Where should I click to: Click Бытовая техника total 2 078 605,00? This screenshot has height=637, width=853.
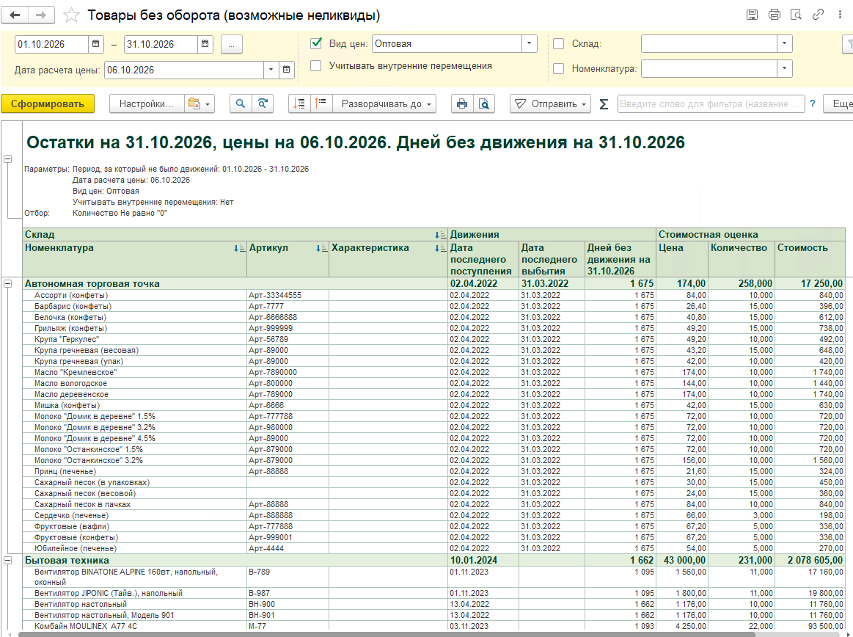[x=810, y=560]
